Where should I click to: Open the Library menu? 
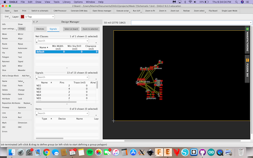point(67,2)
